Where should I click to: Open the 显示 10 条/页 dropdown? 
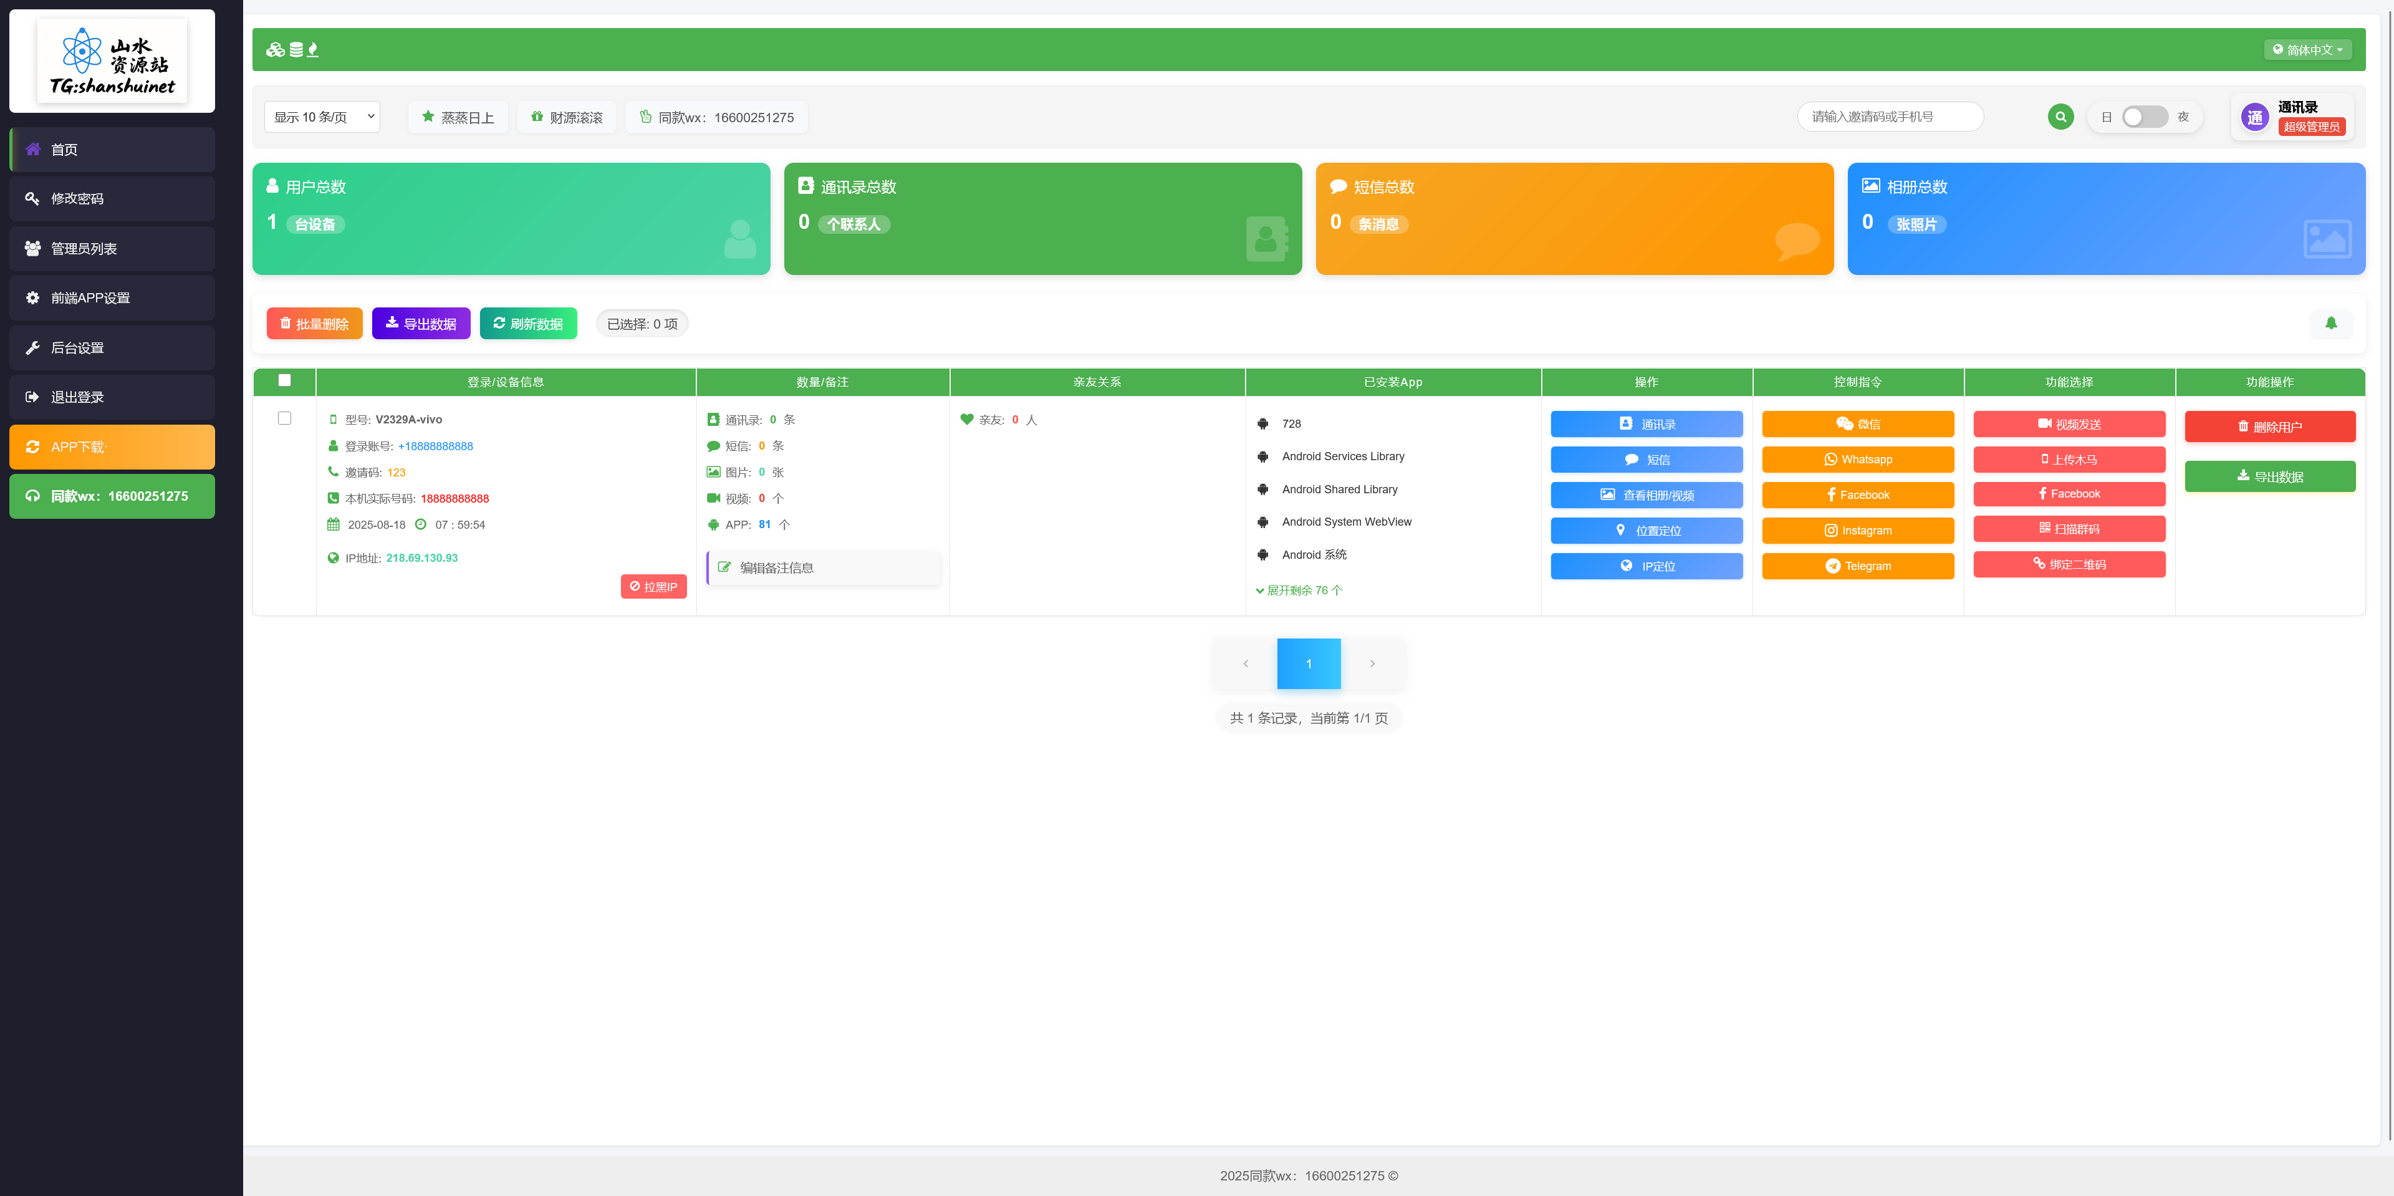322,117
